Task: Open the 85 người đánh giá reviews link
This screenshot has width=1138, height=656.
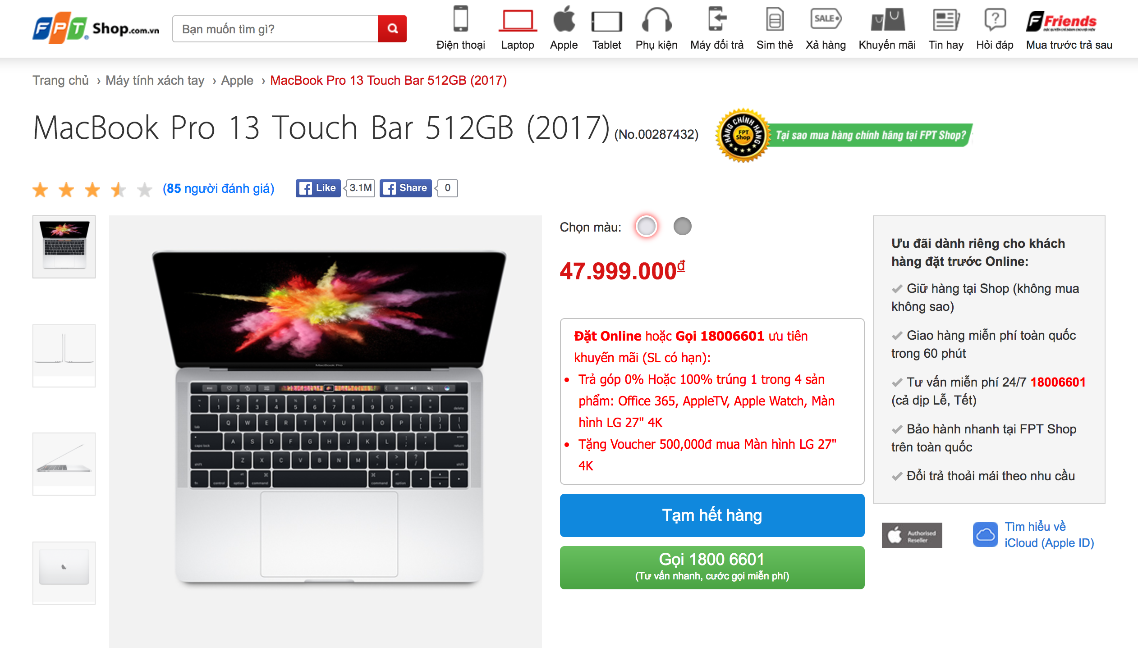Action: (218, 188)
